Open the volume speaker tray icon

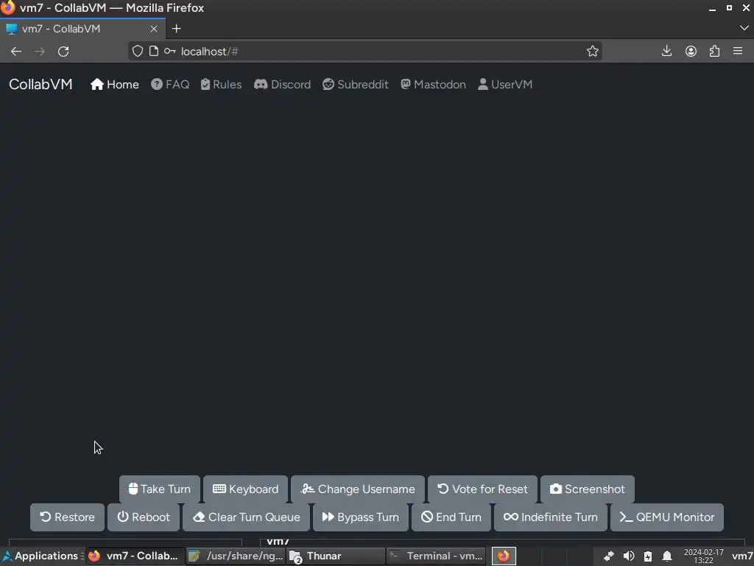(629, 556)
